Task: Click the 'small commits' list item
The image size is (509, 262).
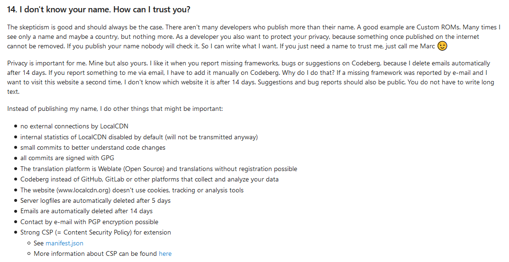Action: (x=93, y=147)
